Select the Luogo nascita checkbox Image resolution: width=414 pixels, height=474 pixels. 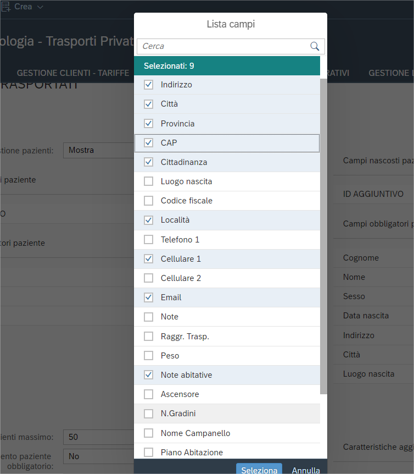tap(148, 181)
